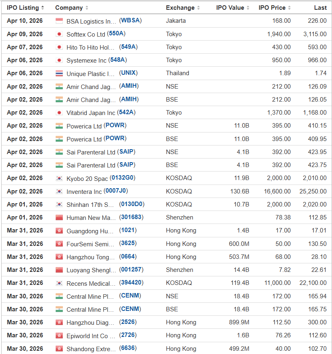Click the Apr 10, 2026 listing date
This screenshot has height=354, width=332.
point(25,21)
